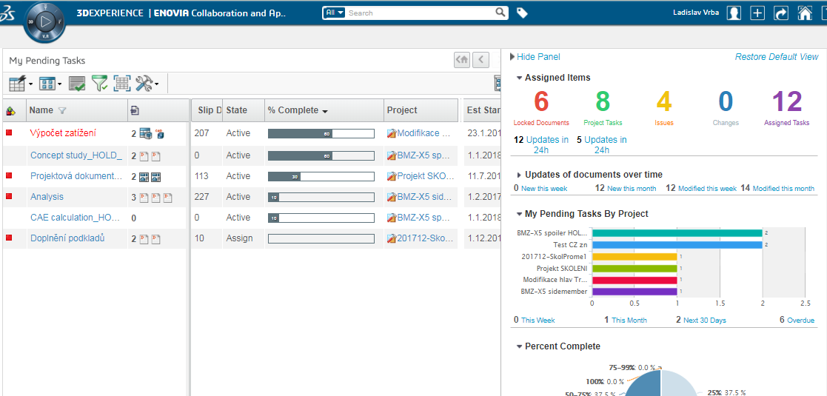Click the Name column filter funnel
The height and width of the screenshot is (396, 827).
click(62, 111)
